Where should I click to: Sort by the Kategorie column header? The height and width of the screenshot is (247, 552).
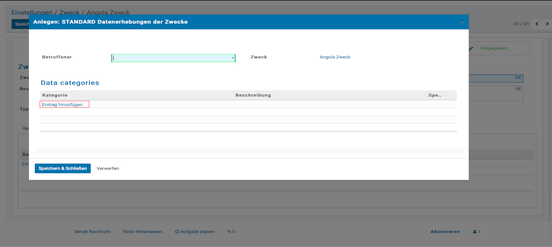pos(55,95)
